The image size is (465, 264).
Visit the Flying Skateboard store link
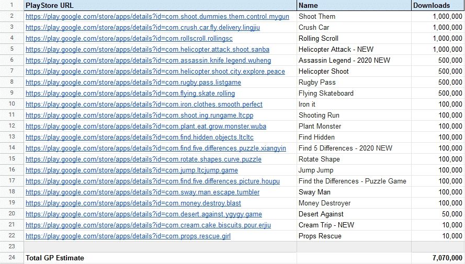pos(130,94)
